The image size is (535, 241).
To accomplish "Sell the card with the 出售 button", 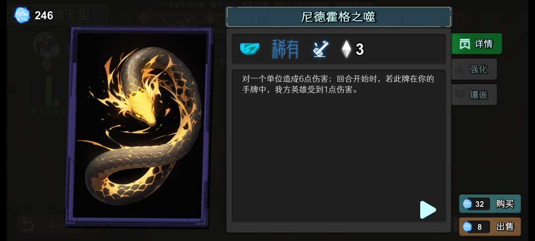I will click(x=490, y=227).
